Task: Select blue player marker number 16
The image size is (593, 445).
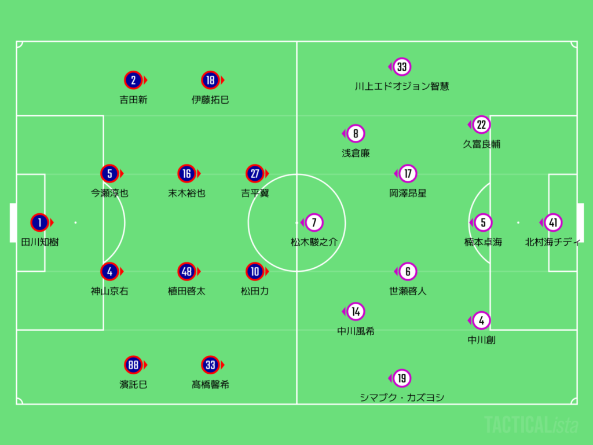Action: click(186, 173)
